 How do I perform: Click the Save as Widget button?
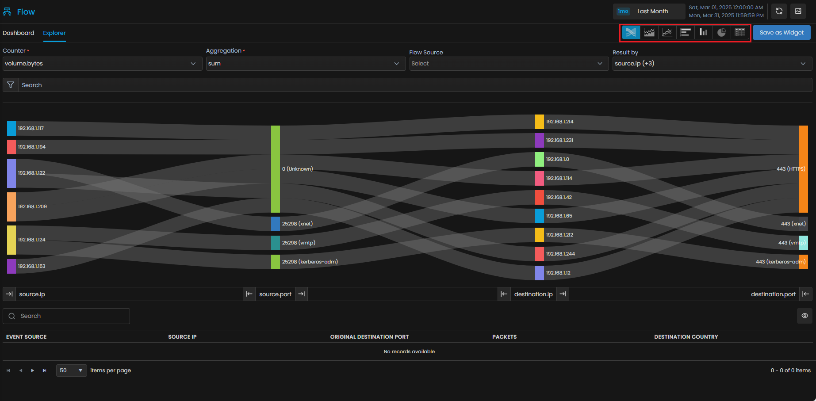pos(782,32)
